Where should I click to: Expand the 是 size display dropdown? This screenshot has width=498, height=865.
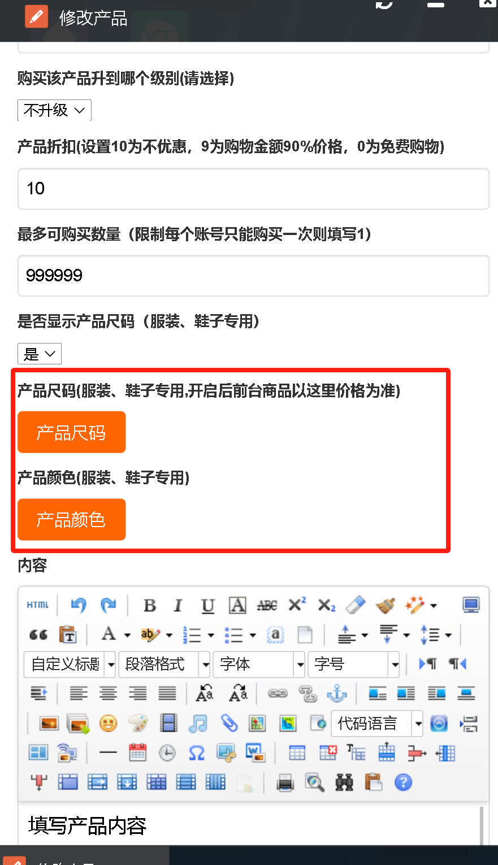[40, 354]
